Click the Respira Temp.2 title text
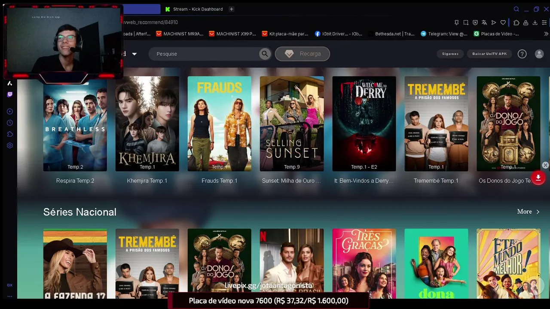 75,181
